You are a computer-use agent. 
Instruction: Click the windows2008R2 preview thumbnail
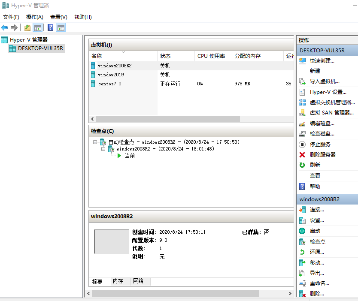tap(112, 241)
